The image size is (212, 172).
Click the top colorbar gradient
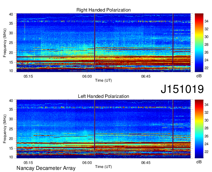199,43
